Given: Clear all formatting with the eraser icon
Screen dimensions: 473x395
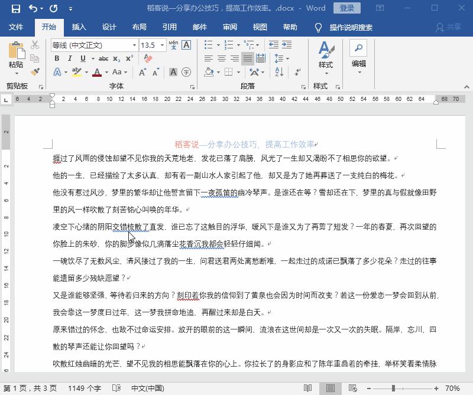Looking at the screenshot, I should point(147,58).
